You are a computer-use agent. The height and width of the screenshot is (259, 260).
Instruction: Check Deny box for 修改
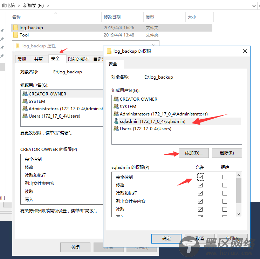point(225,185)
